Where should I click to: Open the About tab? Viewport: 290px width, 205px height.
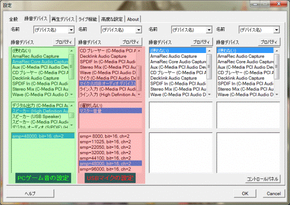click(133, 19)
